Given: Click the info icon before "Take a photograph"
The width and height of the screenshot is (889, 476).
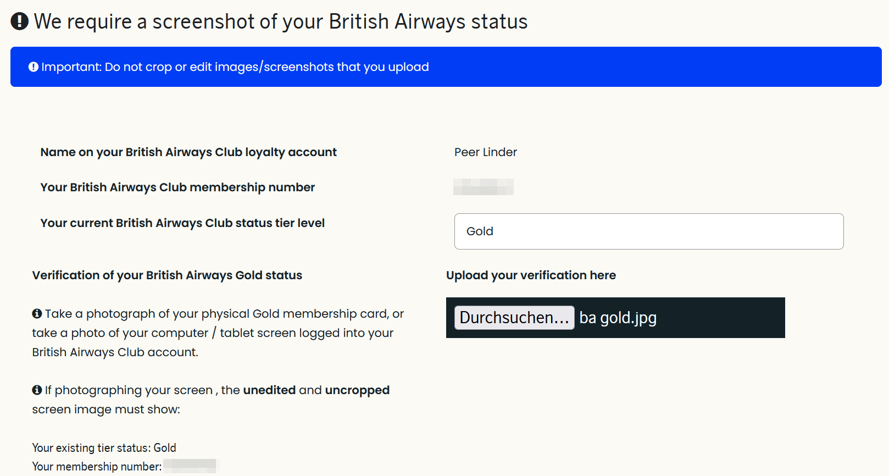Looking at the screenshot, I should [37, 314].
